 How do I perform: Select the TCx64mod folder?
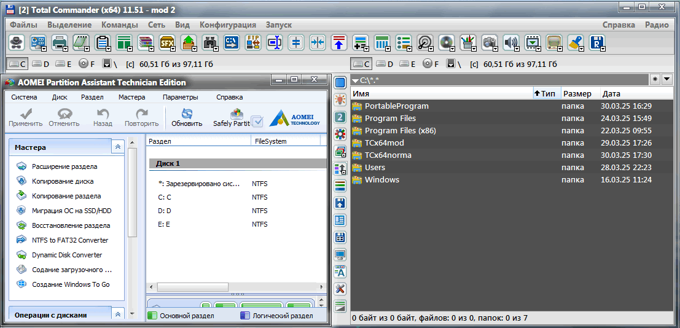(x=385, y=143)
